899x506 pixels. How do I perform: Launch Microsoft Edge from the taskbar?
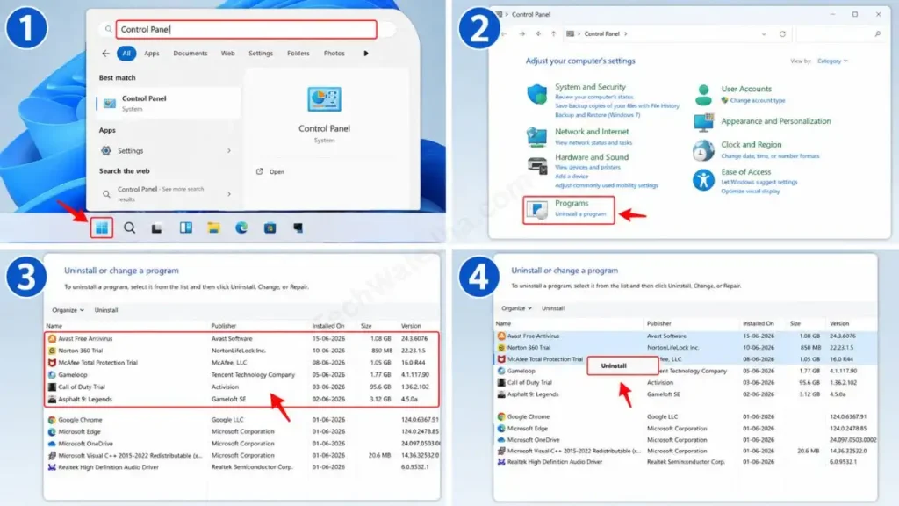[x=241, y=228]
